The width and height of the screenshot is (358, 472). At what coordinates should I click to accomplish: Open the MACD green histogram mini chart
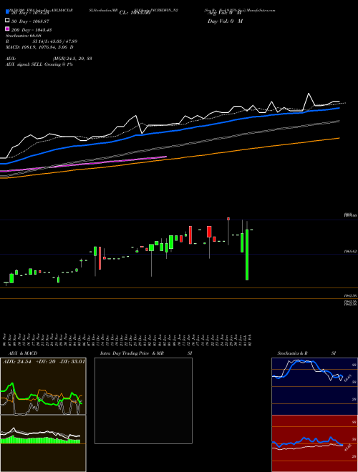[x=43, y=443]
